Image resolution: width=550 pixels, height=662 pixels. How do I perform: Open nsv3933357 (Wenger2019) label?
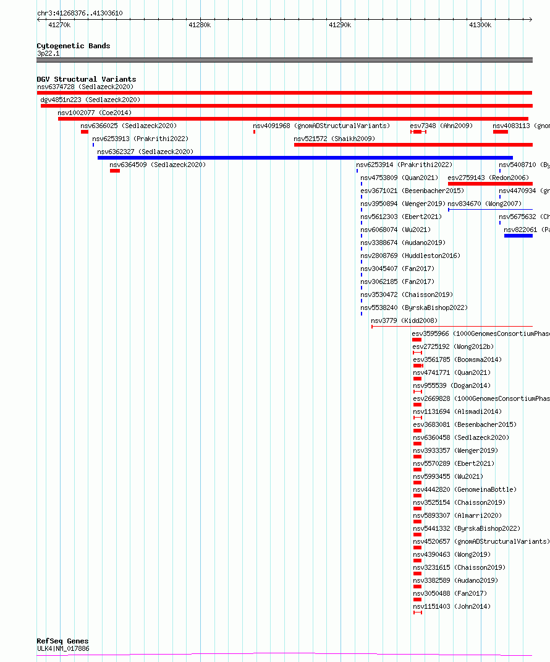455,451
